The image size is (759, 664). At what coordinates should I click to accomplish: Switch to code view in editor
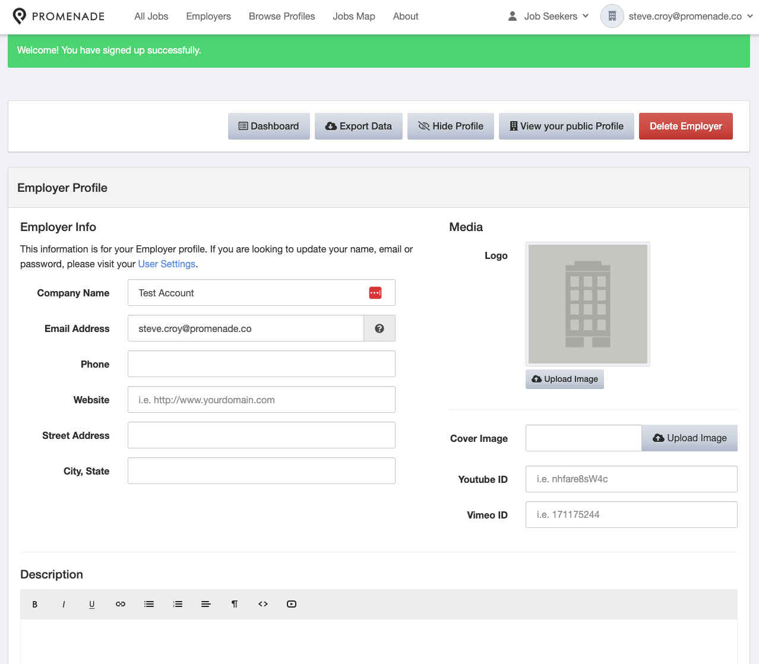coord(263,604)
